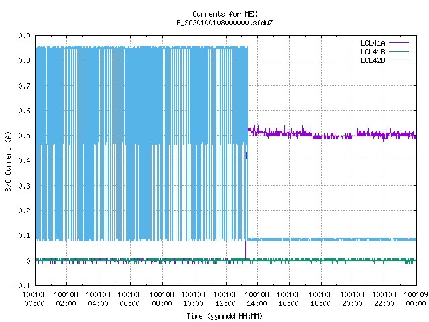Click the '100109 00:00' time tick label
Screen dimensions: 429x322
click(416, 299)
